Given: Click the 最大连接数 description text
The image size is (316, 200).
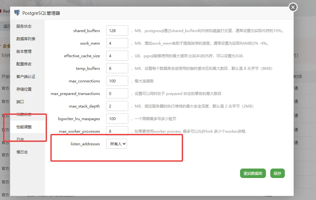Looking at the screenshot, I should click(144, 81).
